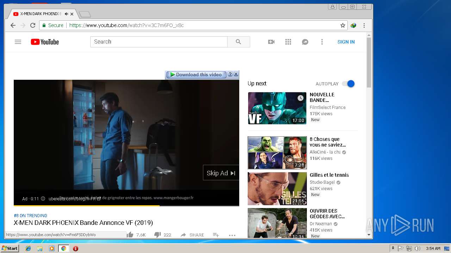
Task: Click the 3:54 AM taskbar clock
Action: [x=433, y=248]
